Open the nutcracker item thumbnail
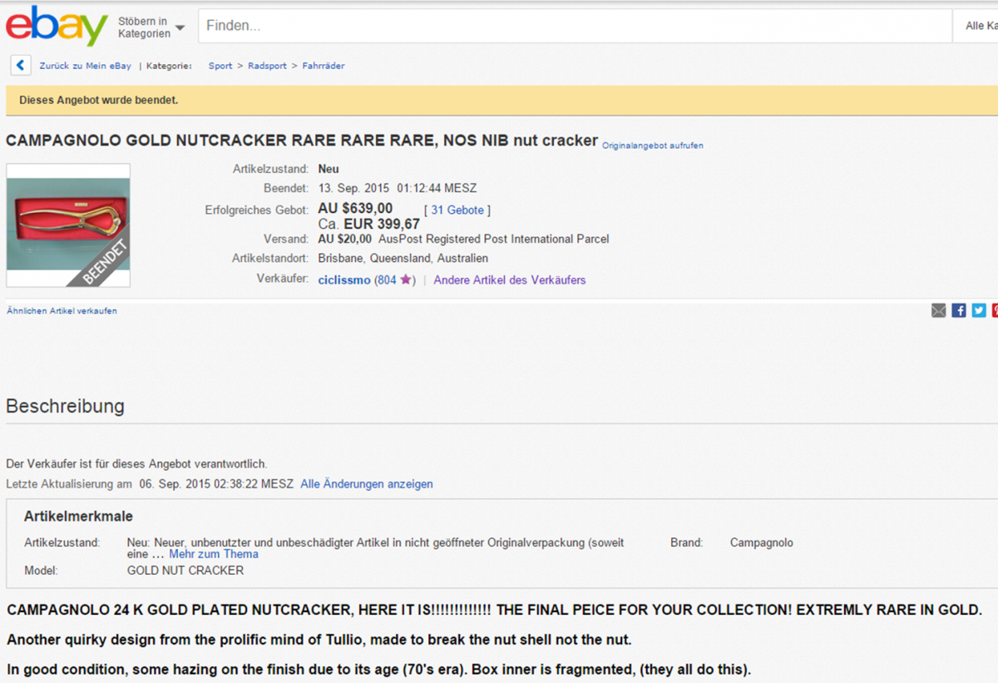 pyautogui.click(x=68, y=225)
